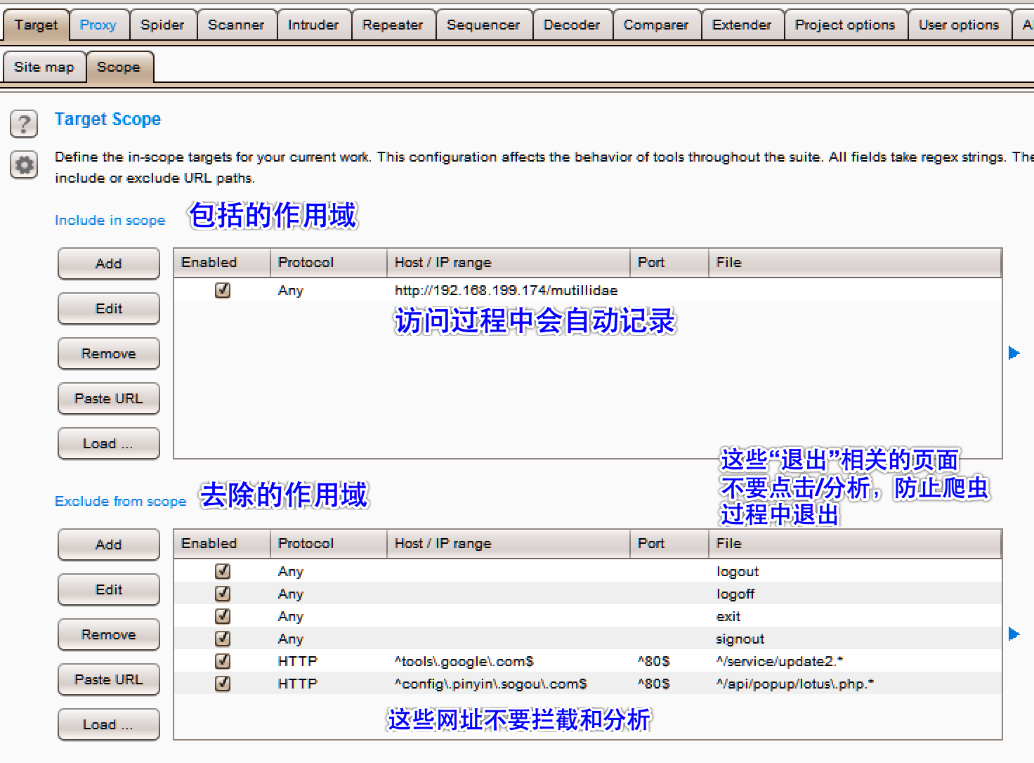
Task: Click blue arrow beside Exclude from scope table
Action: pyautogui.click(x=1014, y=633)
